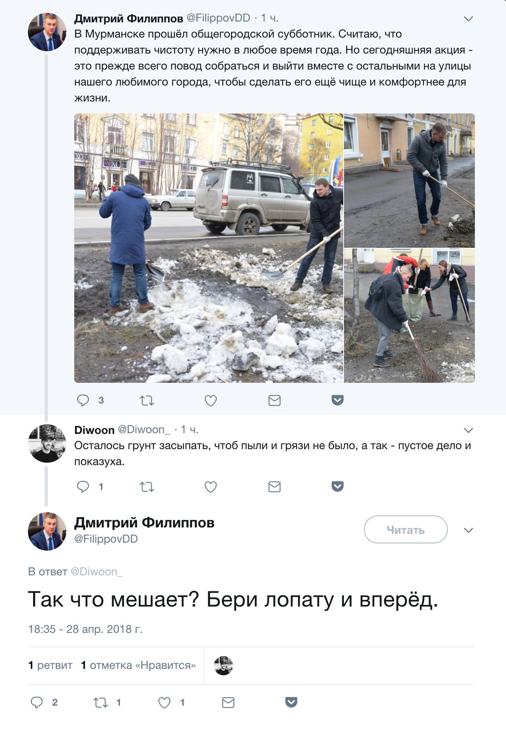Share Diwoon's reply via message icon
506x732 pixels.
[x=274, y=486]
